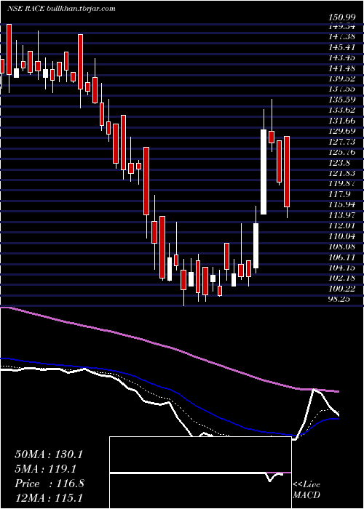Select the 141.48 axis value
Viewport: 364px width, 509px height.
tap(344, 68)
